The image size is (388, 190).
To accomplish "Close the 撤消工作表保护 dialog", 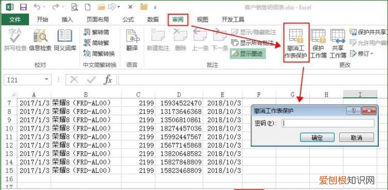I will coord(369,111).
